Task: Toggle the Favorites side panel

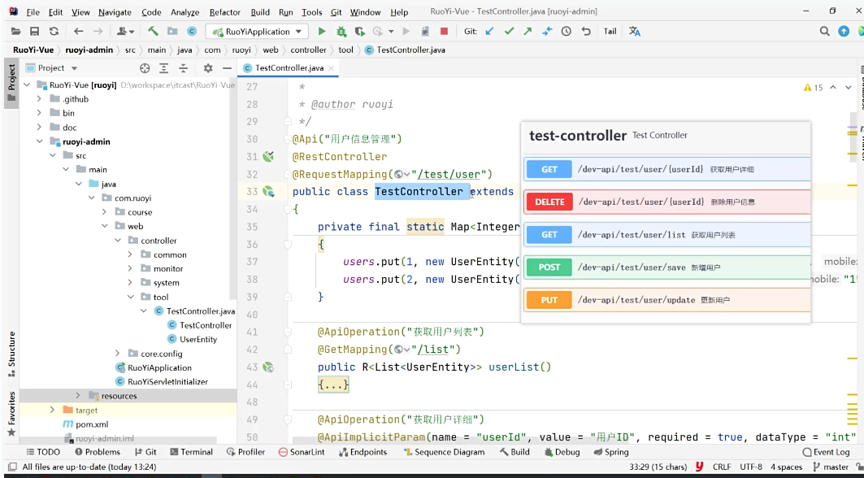Action: click(11, 414)
